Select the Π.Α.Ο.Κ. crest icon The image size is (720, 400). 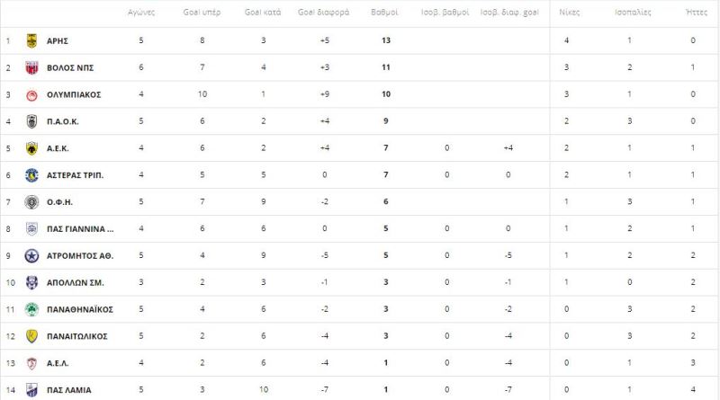coord(31,121)
